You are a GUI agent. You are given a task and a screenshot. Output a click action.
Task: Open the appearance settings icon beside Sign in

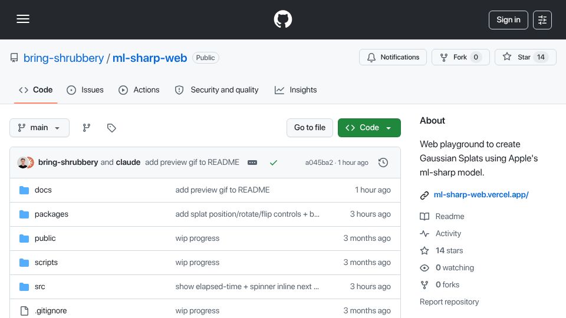tap(542, 20)
